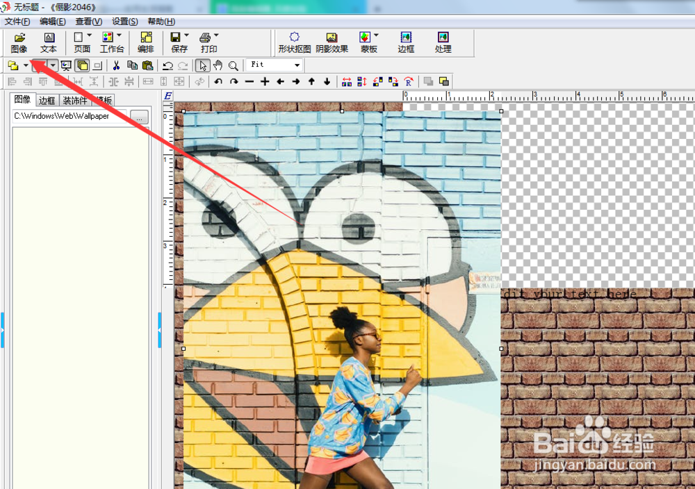Bring object to front with yellow icon
Image resolution: width=695 pixels, height=489 pixels.
443,81
